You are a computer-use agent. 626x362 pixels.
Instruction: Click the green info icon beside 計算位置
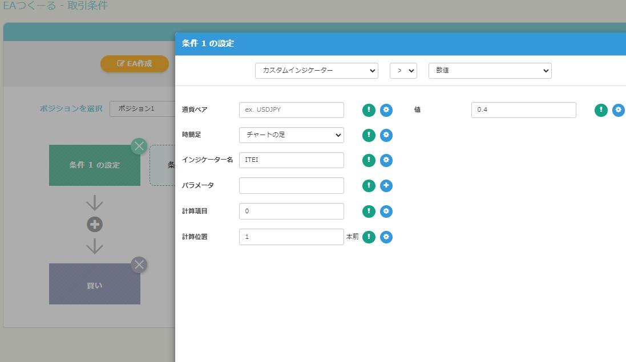pos(369,237)
